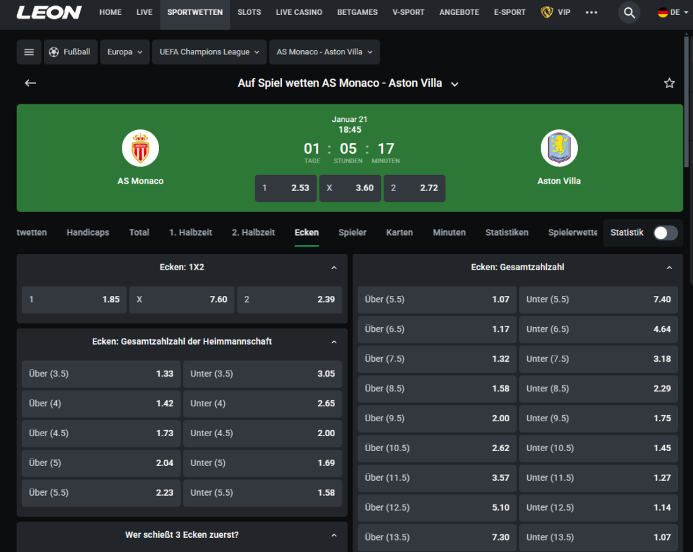Click the page vertical scrollbar
The height and width of the screenshot is (552, 693).
[686, 102]
